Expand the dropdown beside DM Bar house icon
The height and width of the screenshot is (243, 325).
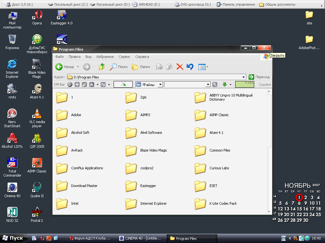[97, 84]
